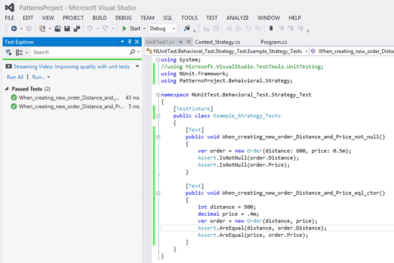Image resolution: width=394 pixels, height=263 pixels.
Task: Pin the Test Explorer panel
Action: click(129, 42)
